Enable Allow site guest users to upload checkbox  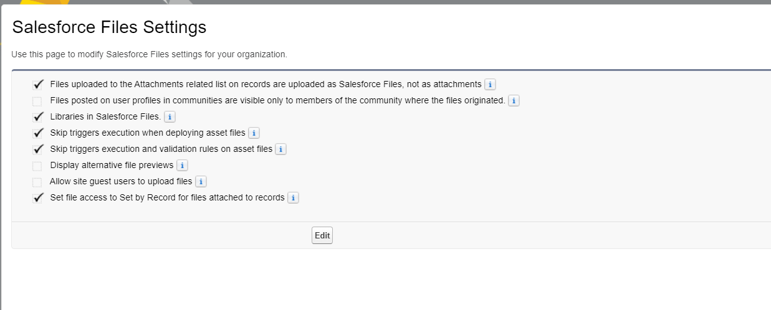[37, 182]
